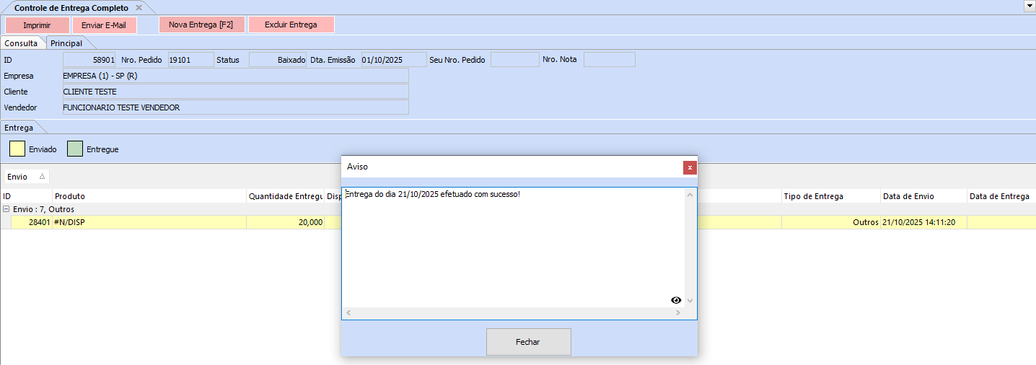Click the yellow Enviado color swatch
This screenshot has height=365, width=1036.
17,149
